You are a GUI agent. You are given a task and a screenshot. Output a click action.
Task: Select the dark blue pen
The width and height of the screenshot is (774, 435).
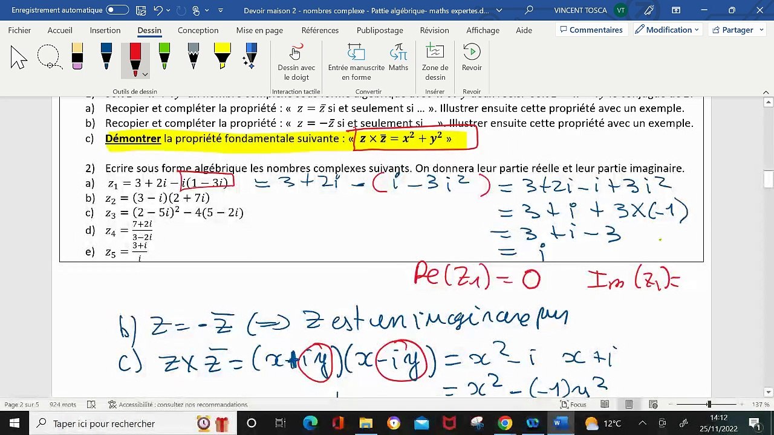point(106,57)
